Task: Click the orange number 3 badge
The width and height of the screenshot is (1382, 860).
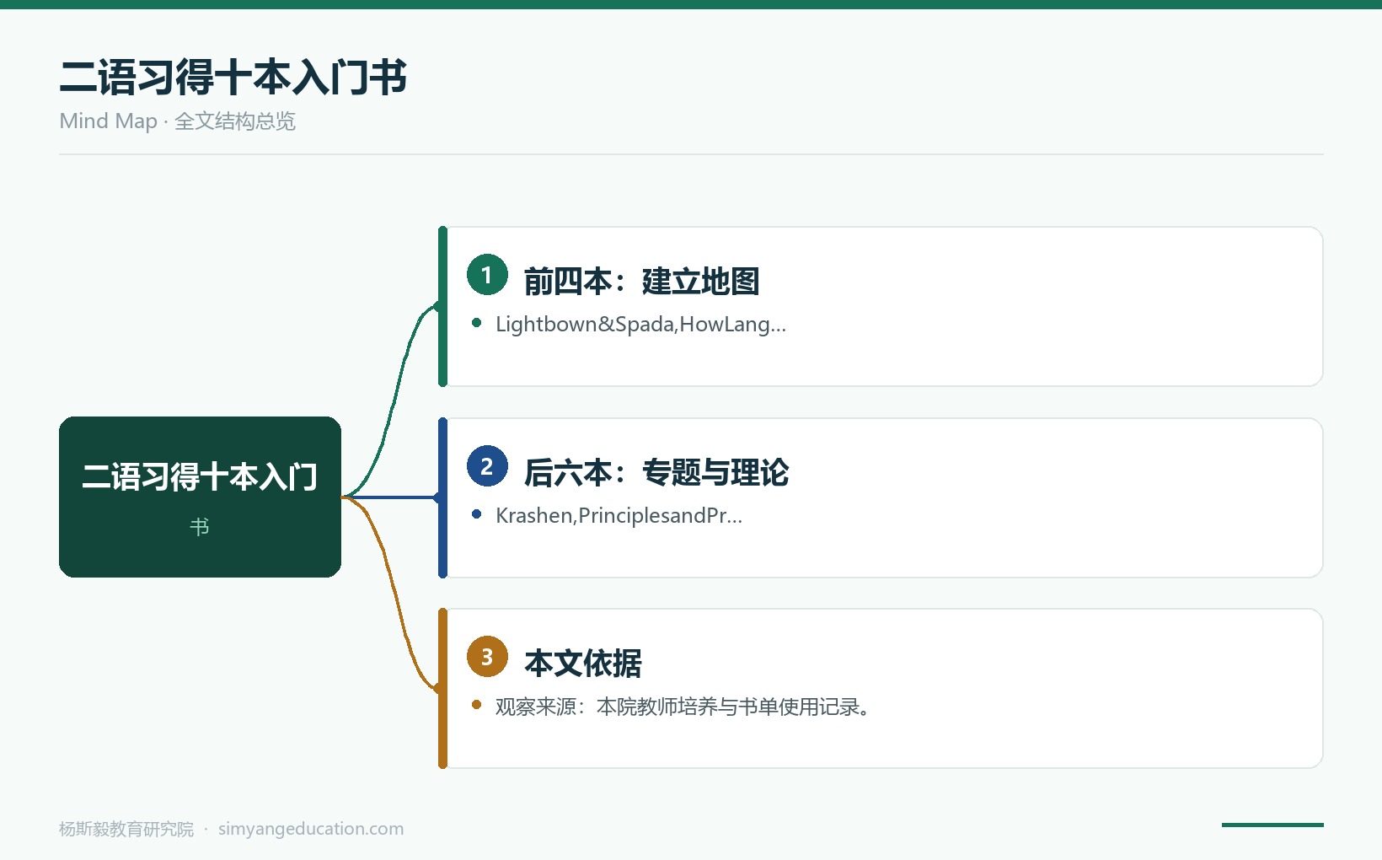Action: pyautogui.click(x=487, y=657)
